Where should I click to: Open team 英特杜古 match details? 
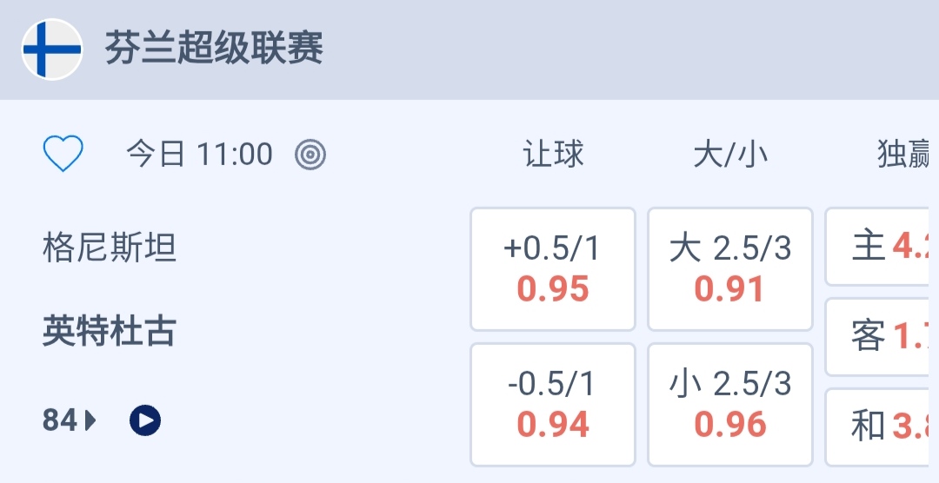[110, 331]
